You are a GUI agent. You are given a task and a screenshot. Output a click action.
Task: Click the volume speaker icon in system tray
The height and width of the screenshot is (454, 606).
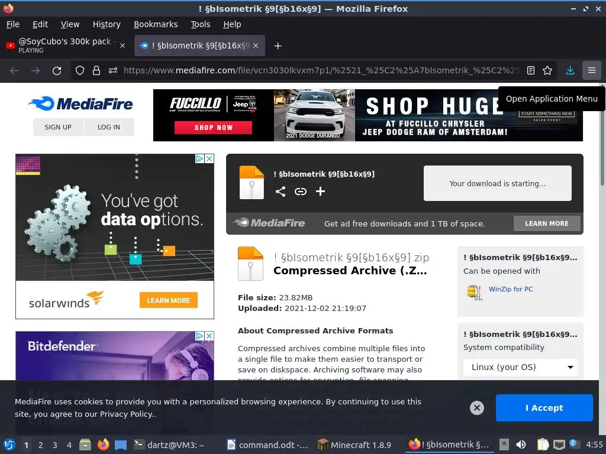(521, 445)
